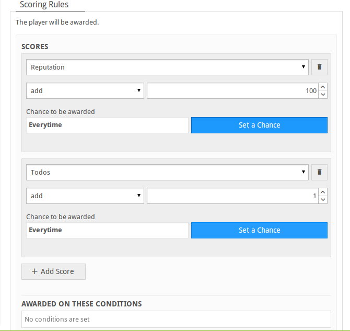Open the Reputation score dropdown
This screenshot has width=350, height=331.
167,67
